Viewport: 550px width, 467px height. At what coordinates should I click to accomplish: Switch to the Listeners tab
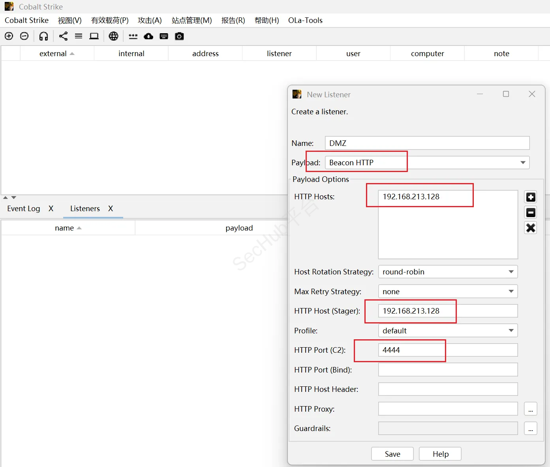point(85,208)
